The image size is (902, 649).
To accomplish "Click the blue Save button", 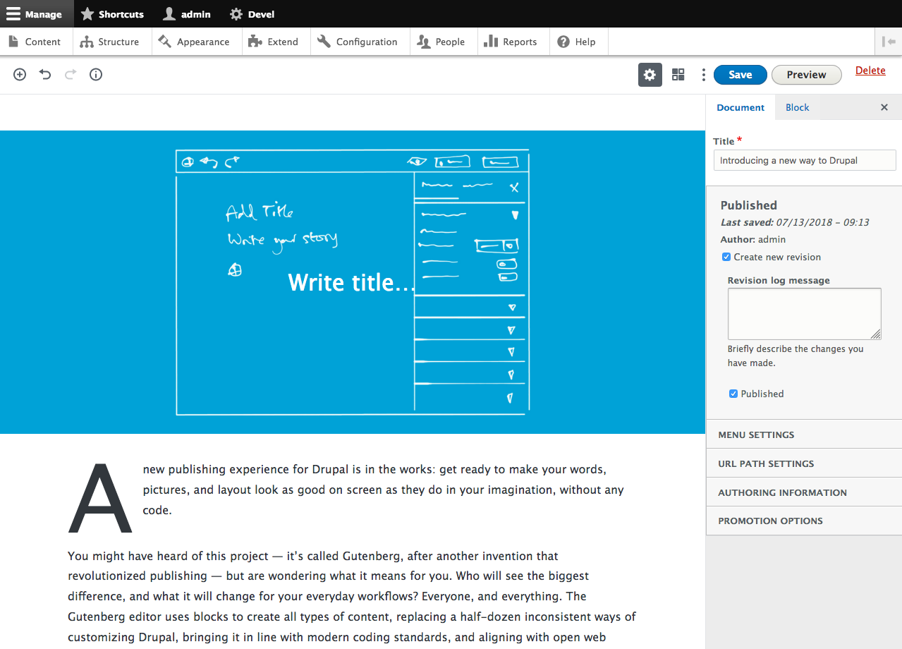I will pos(740,75).
